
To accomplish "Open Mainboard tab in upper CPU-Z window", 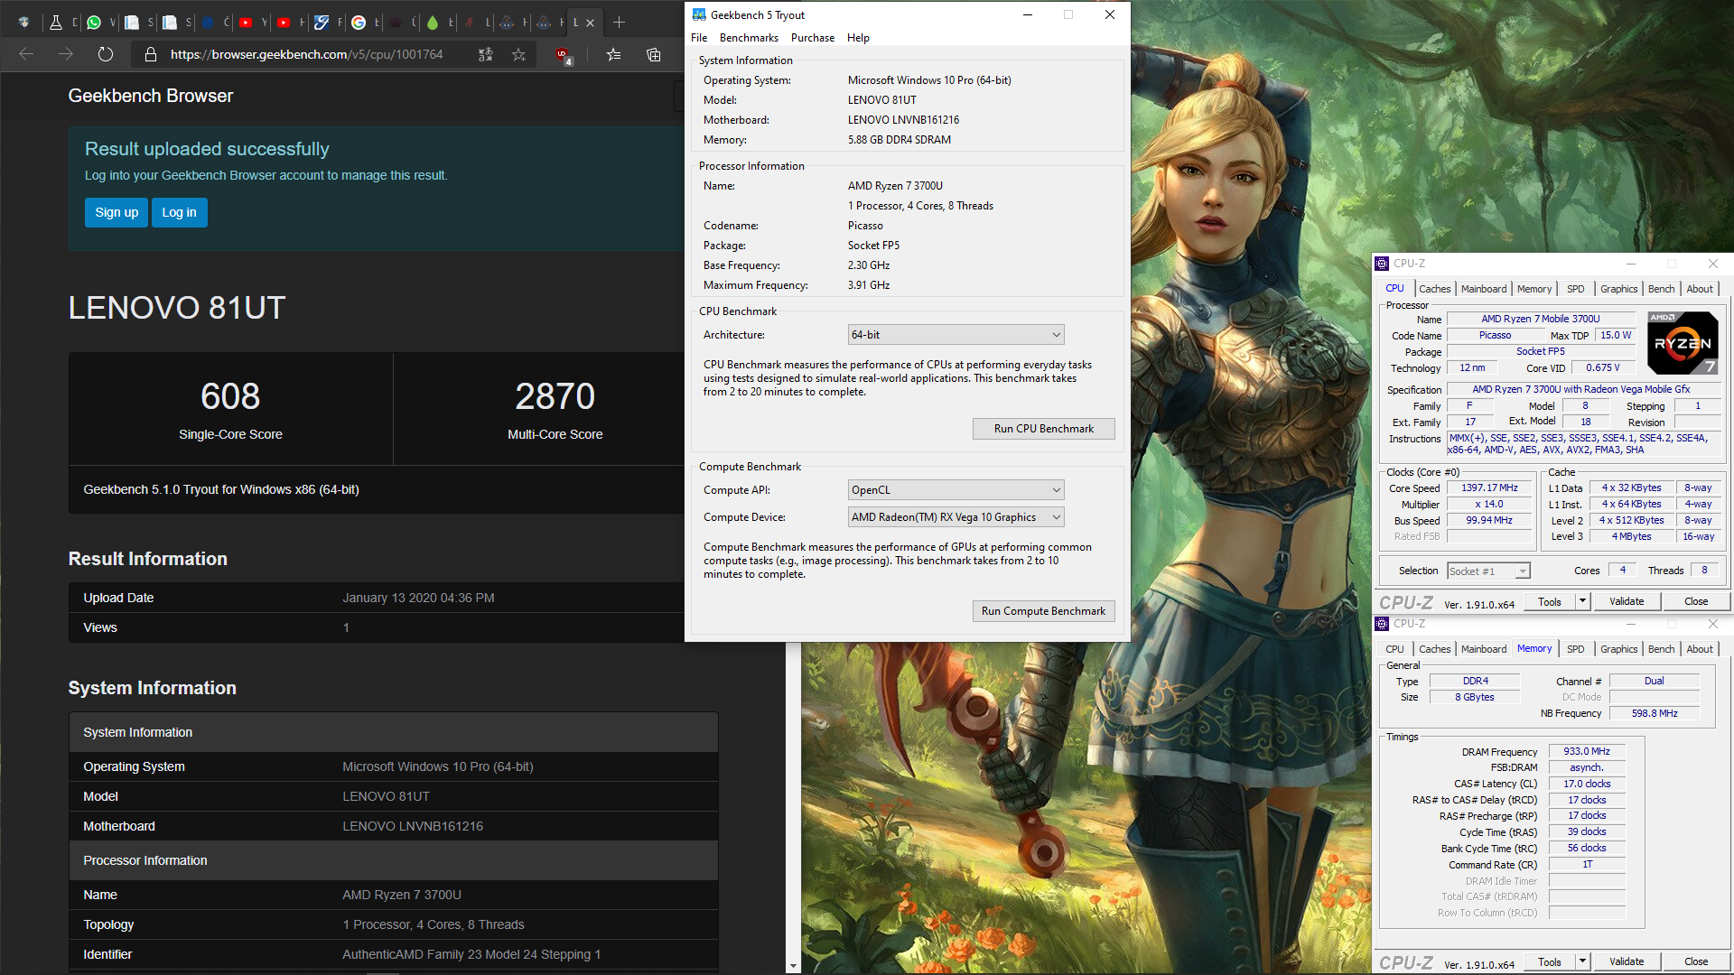I will pos(1484,289).
